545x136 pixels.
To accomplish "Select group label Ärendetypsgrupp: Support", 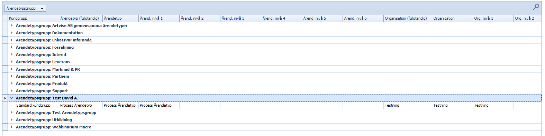I will pyautogui.click(x=42, y=91).
